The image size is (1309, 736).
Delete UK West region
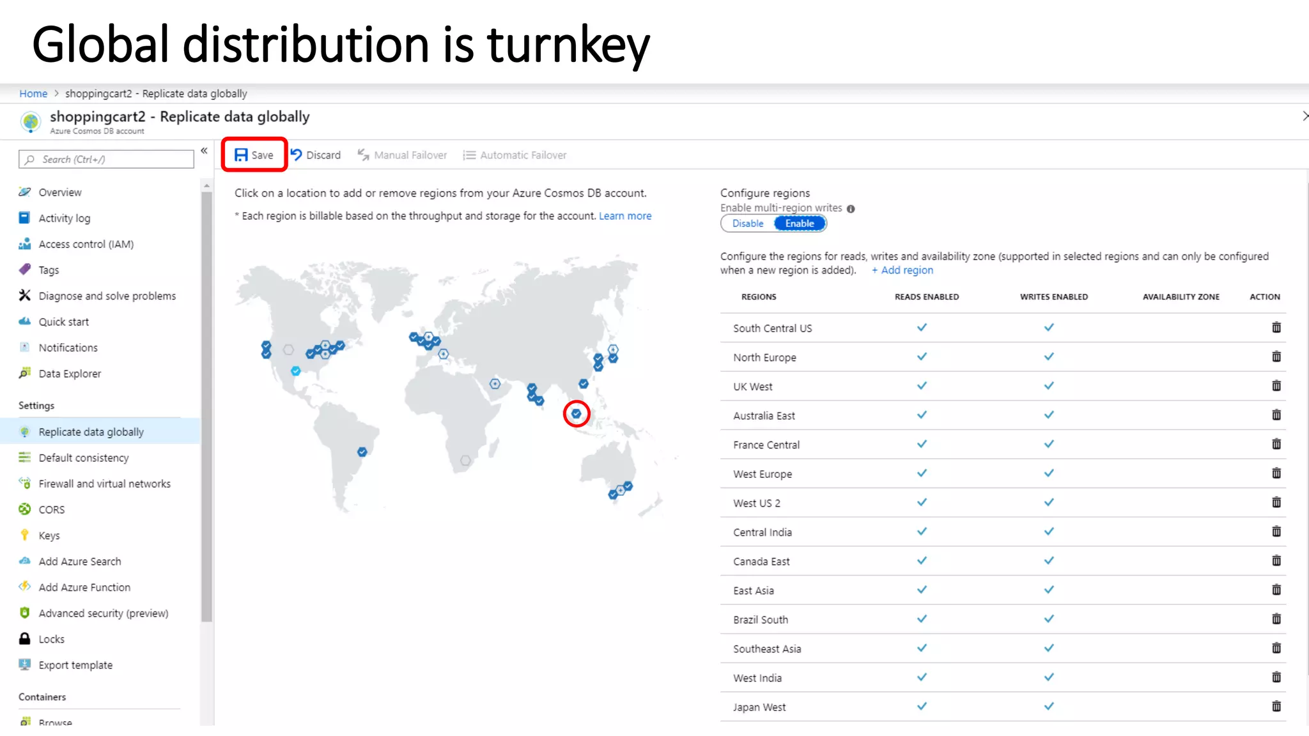pos(1276,385)
